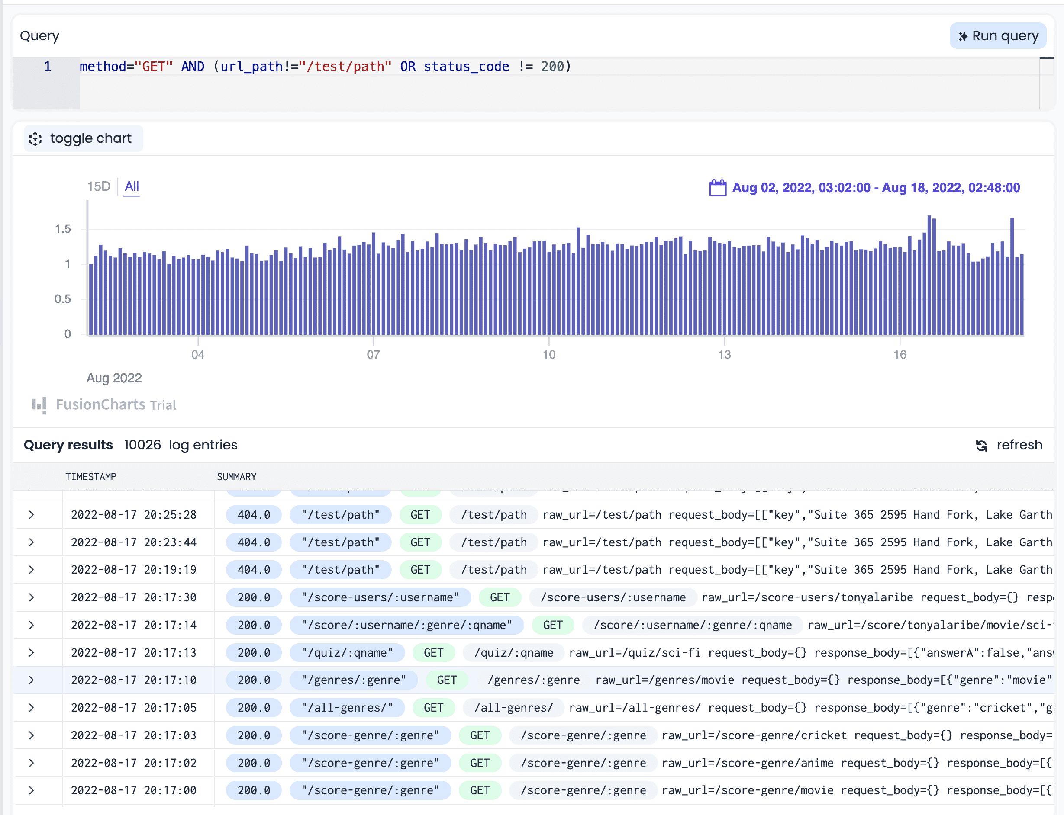Select the GET method badge on the 20:17:05 row
This screenshot has width=1064, height=815.
[434, 707]
